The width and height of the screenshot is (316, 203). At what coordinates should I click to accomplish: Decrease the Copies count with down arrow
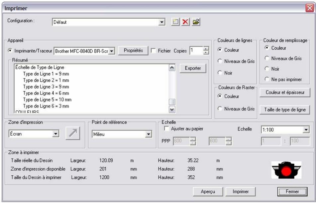pos(206,53)
